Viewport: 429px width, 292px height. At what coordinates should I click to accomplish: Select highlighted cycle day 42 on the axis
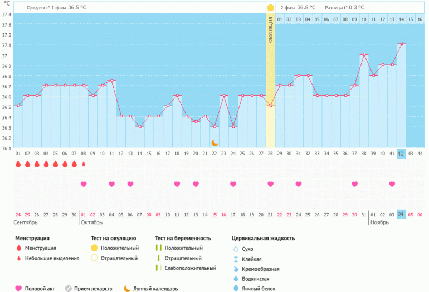[x=401, y=154]
